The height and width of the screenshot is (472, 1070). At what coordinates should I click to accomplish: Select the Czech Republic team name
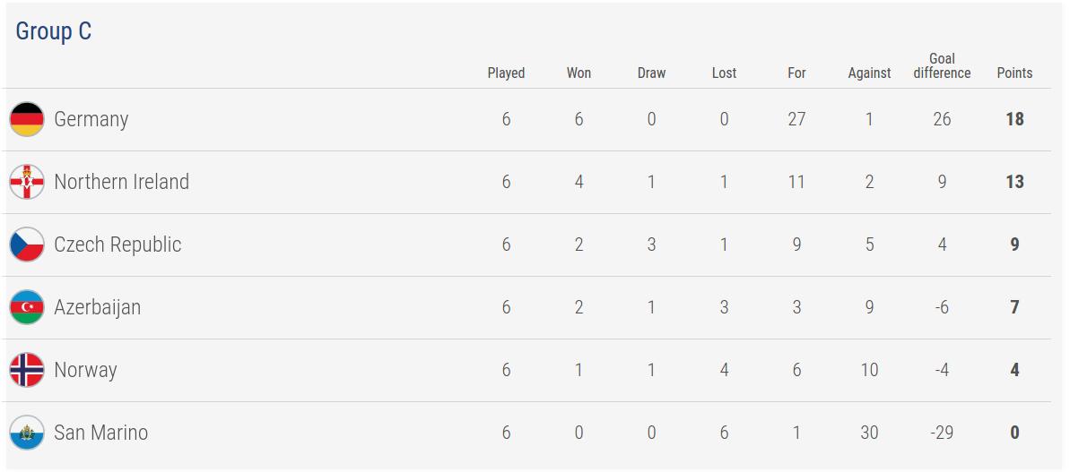117,245
